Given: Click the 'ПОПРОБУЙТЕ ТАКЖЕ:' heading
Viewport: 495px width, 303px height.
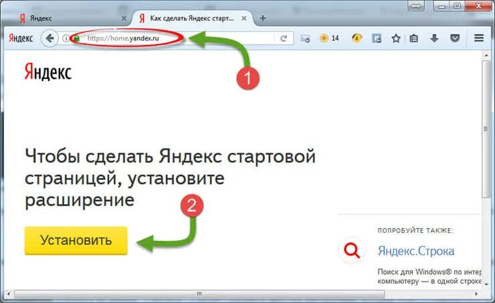Looking at the screenshot, I should [415, 230].
